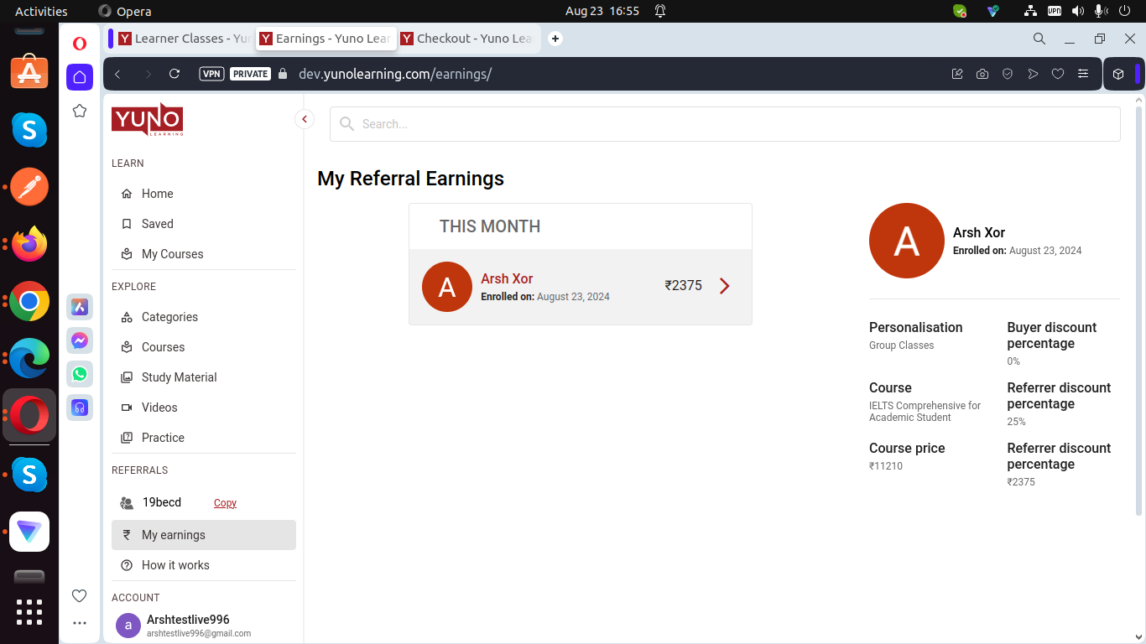1146x644 pixels.
Task: Add page to bookmarks heart icon
Action: coord(1058,74)
